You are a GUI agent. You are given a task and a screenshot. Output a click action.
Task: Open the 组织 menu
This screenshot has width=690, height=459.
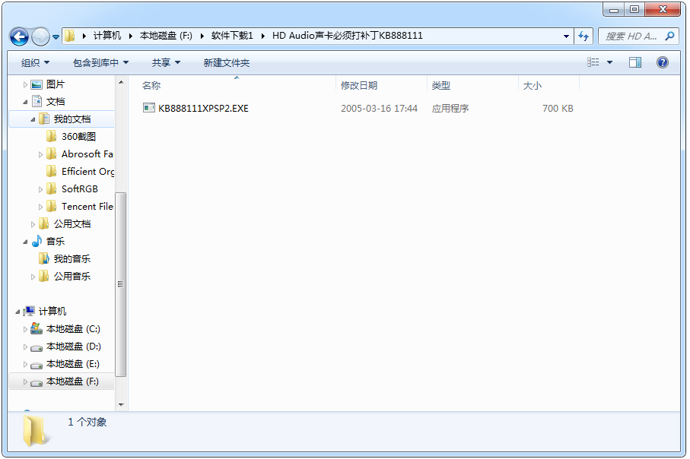coord(35,63)
